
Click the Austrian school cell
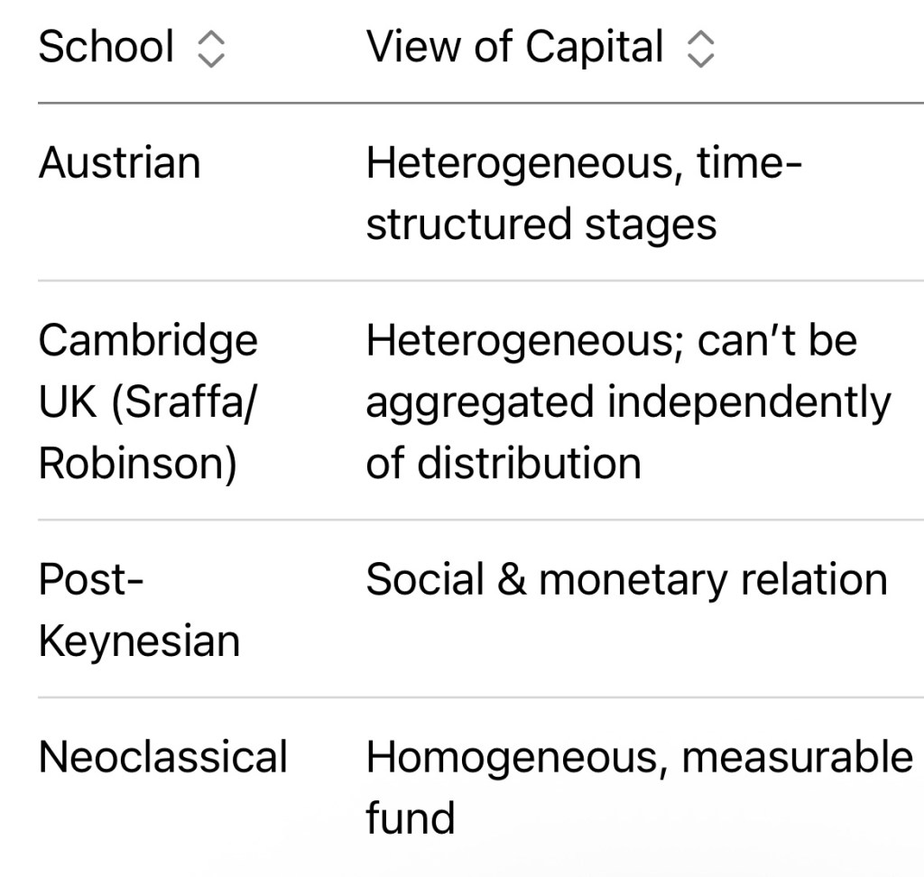pyautogui.click(x=119, y=164)
